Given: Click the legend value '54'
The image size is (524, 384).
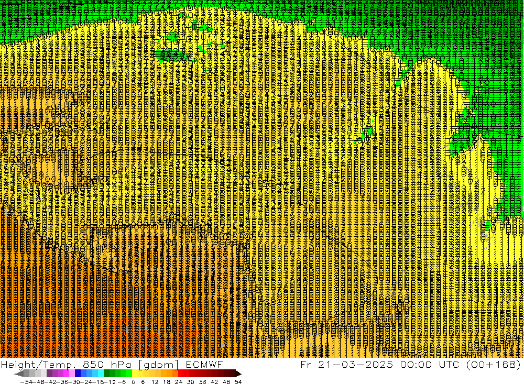Looking at the screenshot, I should [238, 382].
